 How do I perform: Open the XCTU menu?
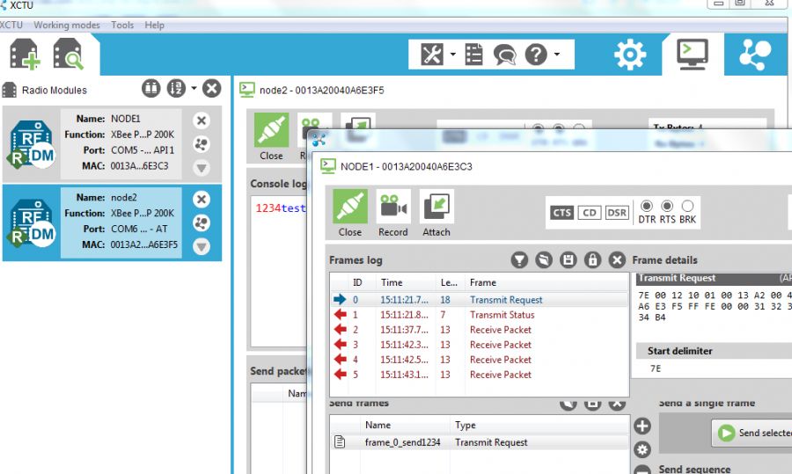click(x=11, y=25)
